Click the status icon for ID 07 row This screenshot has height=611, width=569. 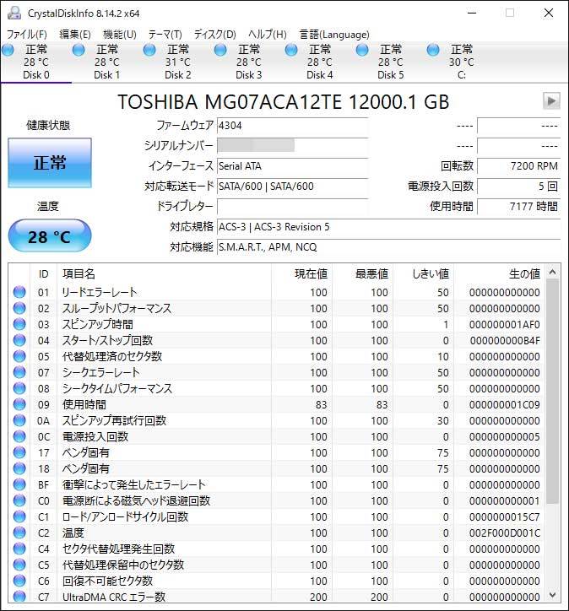tap(19, 372)
